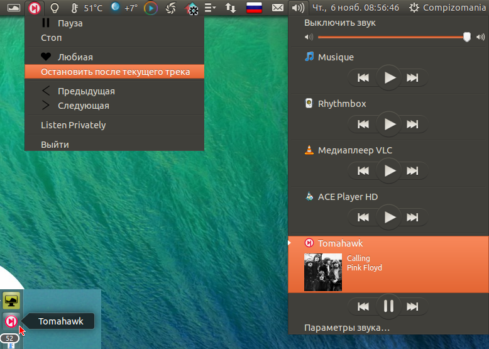
Task: Click Выключить звук to mute
Action: (388, 23)
